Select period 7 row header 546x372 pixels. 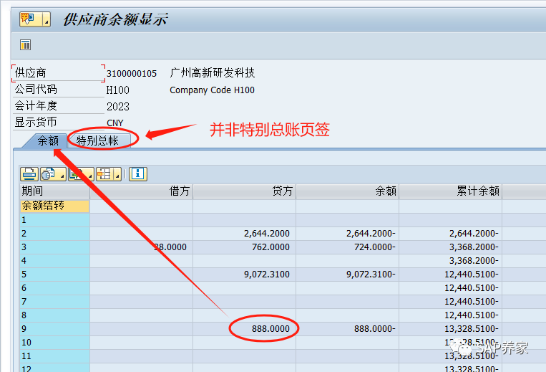(54, 302)
